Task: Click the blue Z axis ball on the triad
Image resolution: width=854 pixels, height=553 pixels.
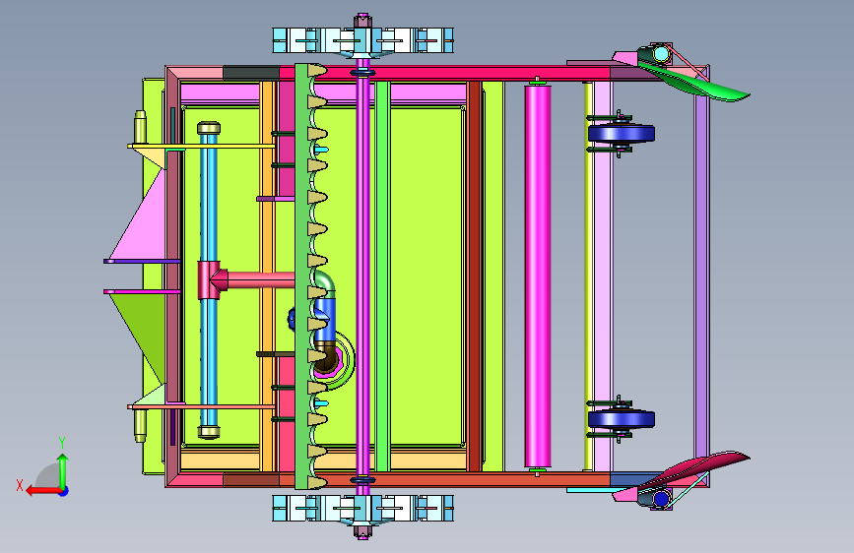Action: [63, 491]
